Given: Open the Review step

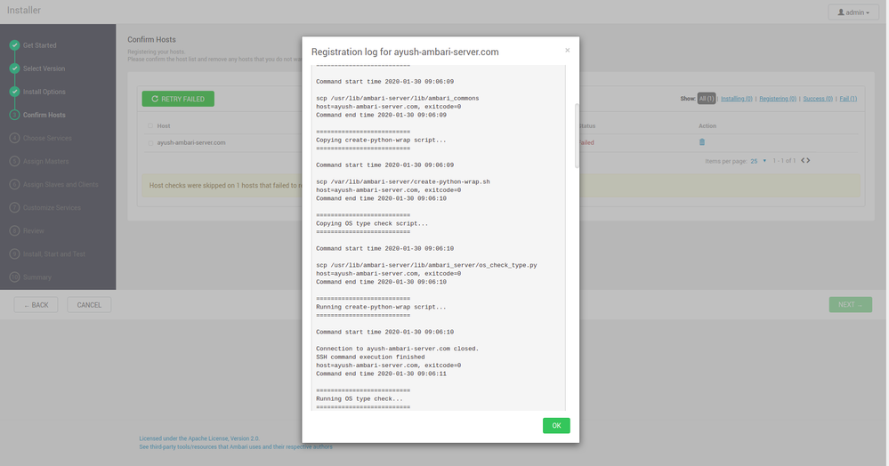Looking at the screenshot, I should pos(34,231).
